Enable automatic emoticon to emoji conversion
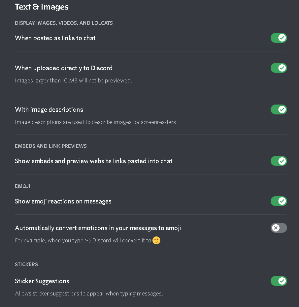 [x=279, y=228]
